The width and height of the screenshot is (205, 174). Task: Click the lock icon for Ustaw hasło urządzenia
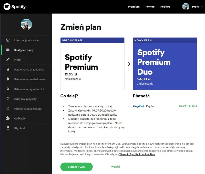(8, 69)
